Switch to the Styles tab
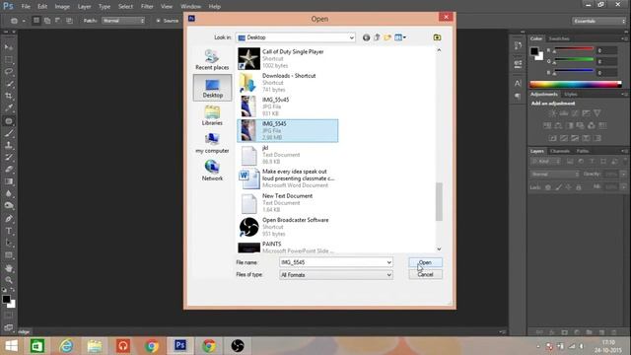This screenshot has width=631, height=355. click(570, 95)
